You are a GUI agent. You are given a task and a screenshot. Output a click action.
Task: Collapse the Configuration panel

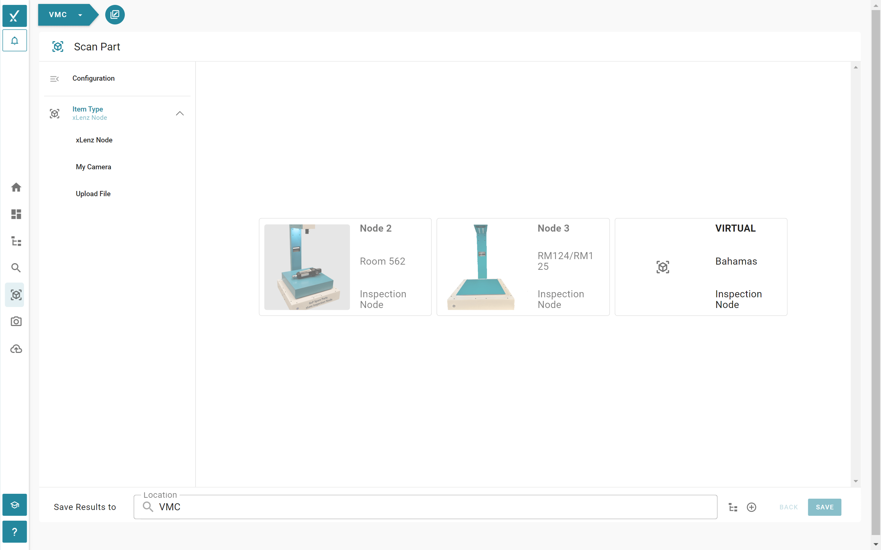coord(55,78)
